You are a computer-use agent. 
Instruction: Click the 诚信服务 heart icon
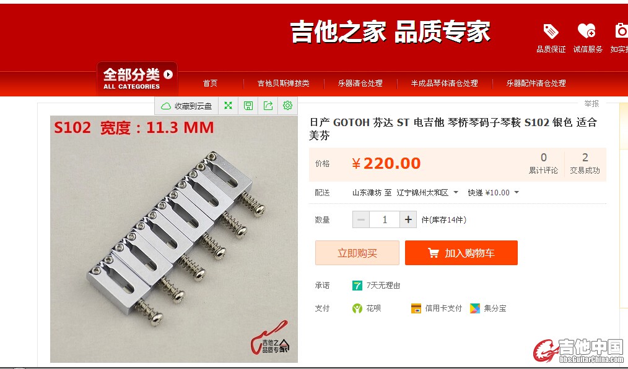(x=587, y=31)
